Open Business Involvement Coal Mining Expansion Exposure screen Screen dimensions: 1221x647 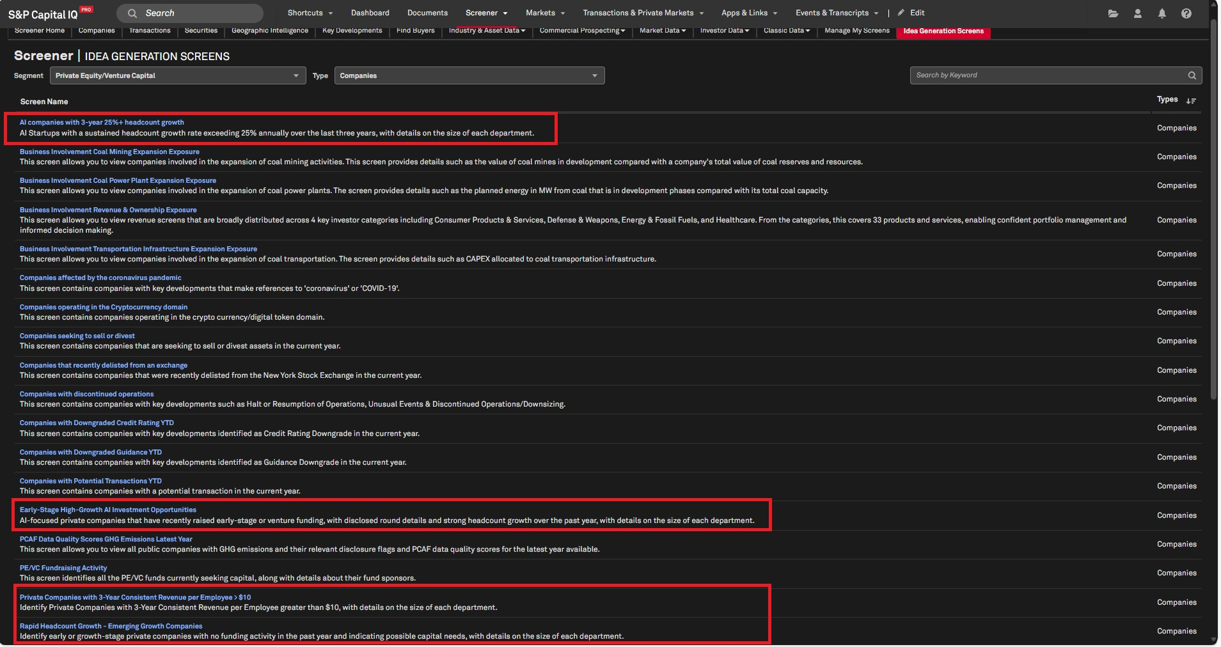[109, 152]
